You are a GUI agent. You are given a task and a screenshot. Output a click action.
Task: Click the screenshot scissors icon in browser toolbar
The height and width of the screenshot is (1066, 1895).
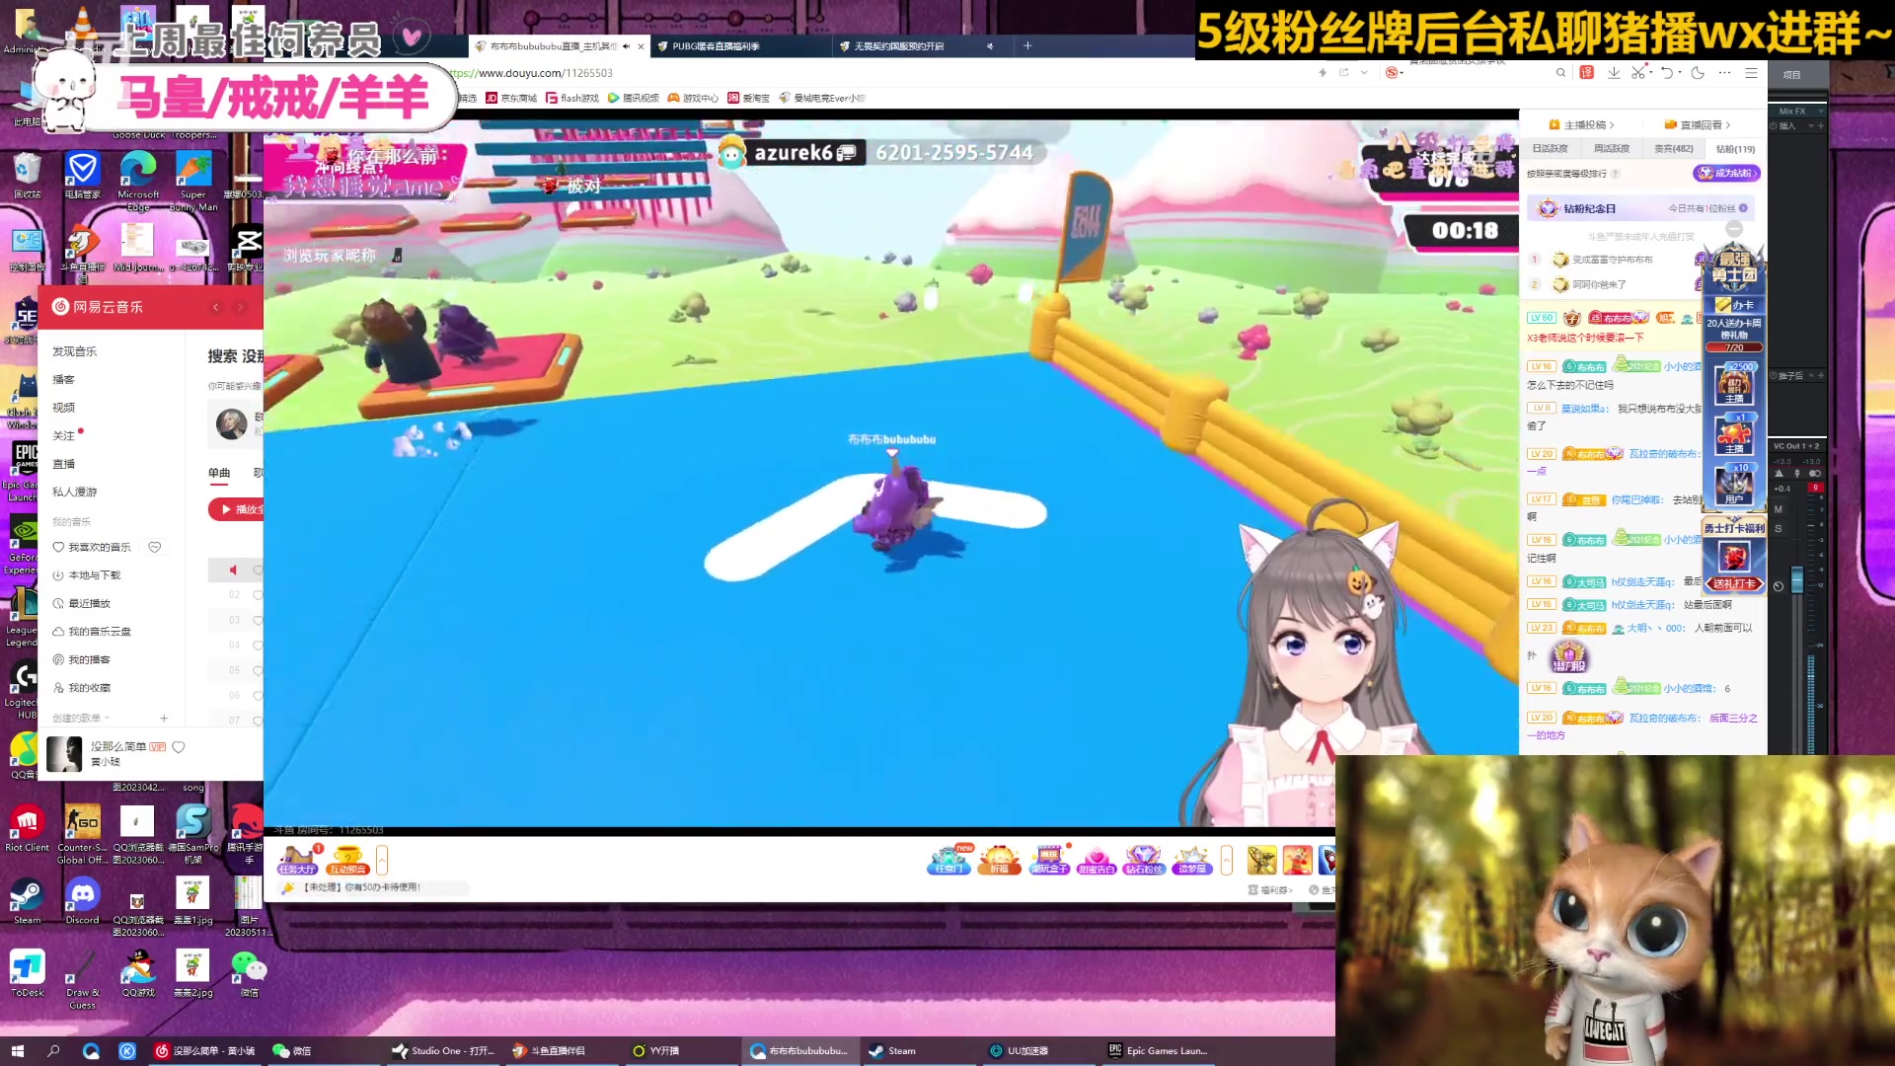1639,72
